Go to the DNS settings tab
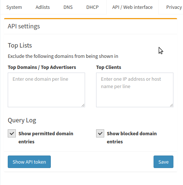183x185 pixels. pos(68,7)
